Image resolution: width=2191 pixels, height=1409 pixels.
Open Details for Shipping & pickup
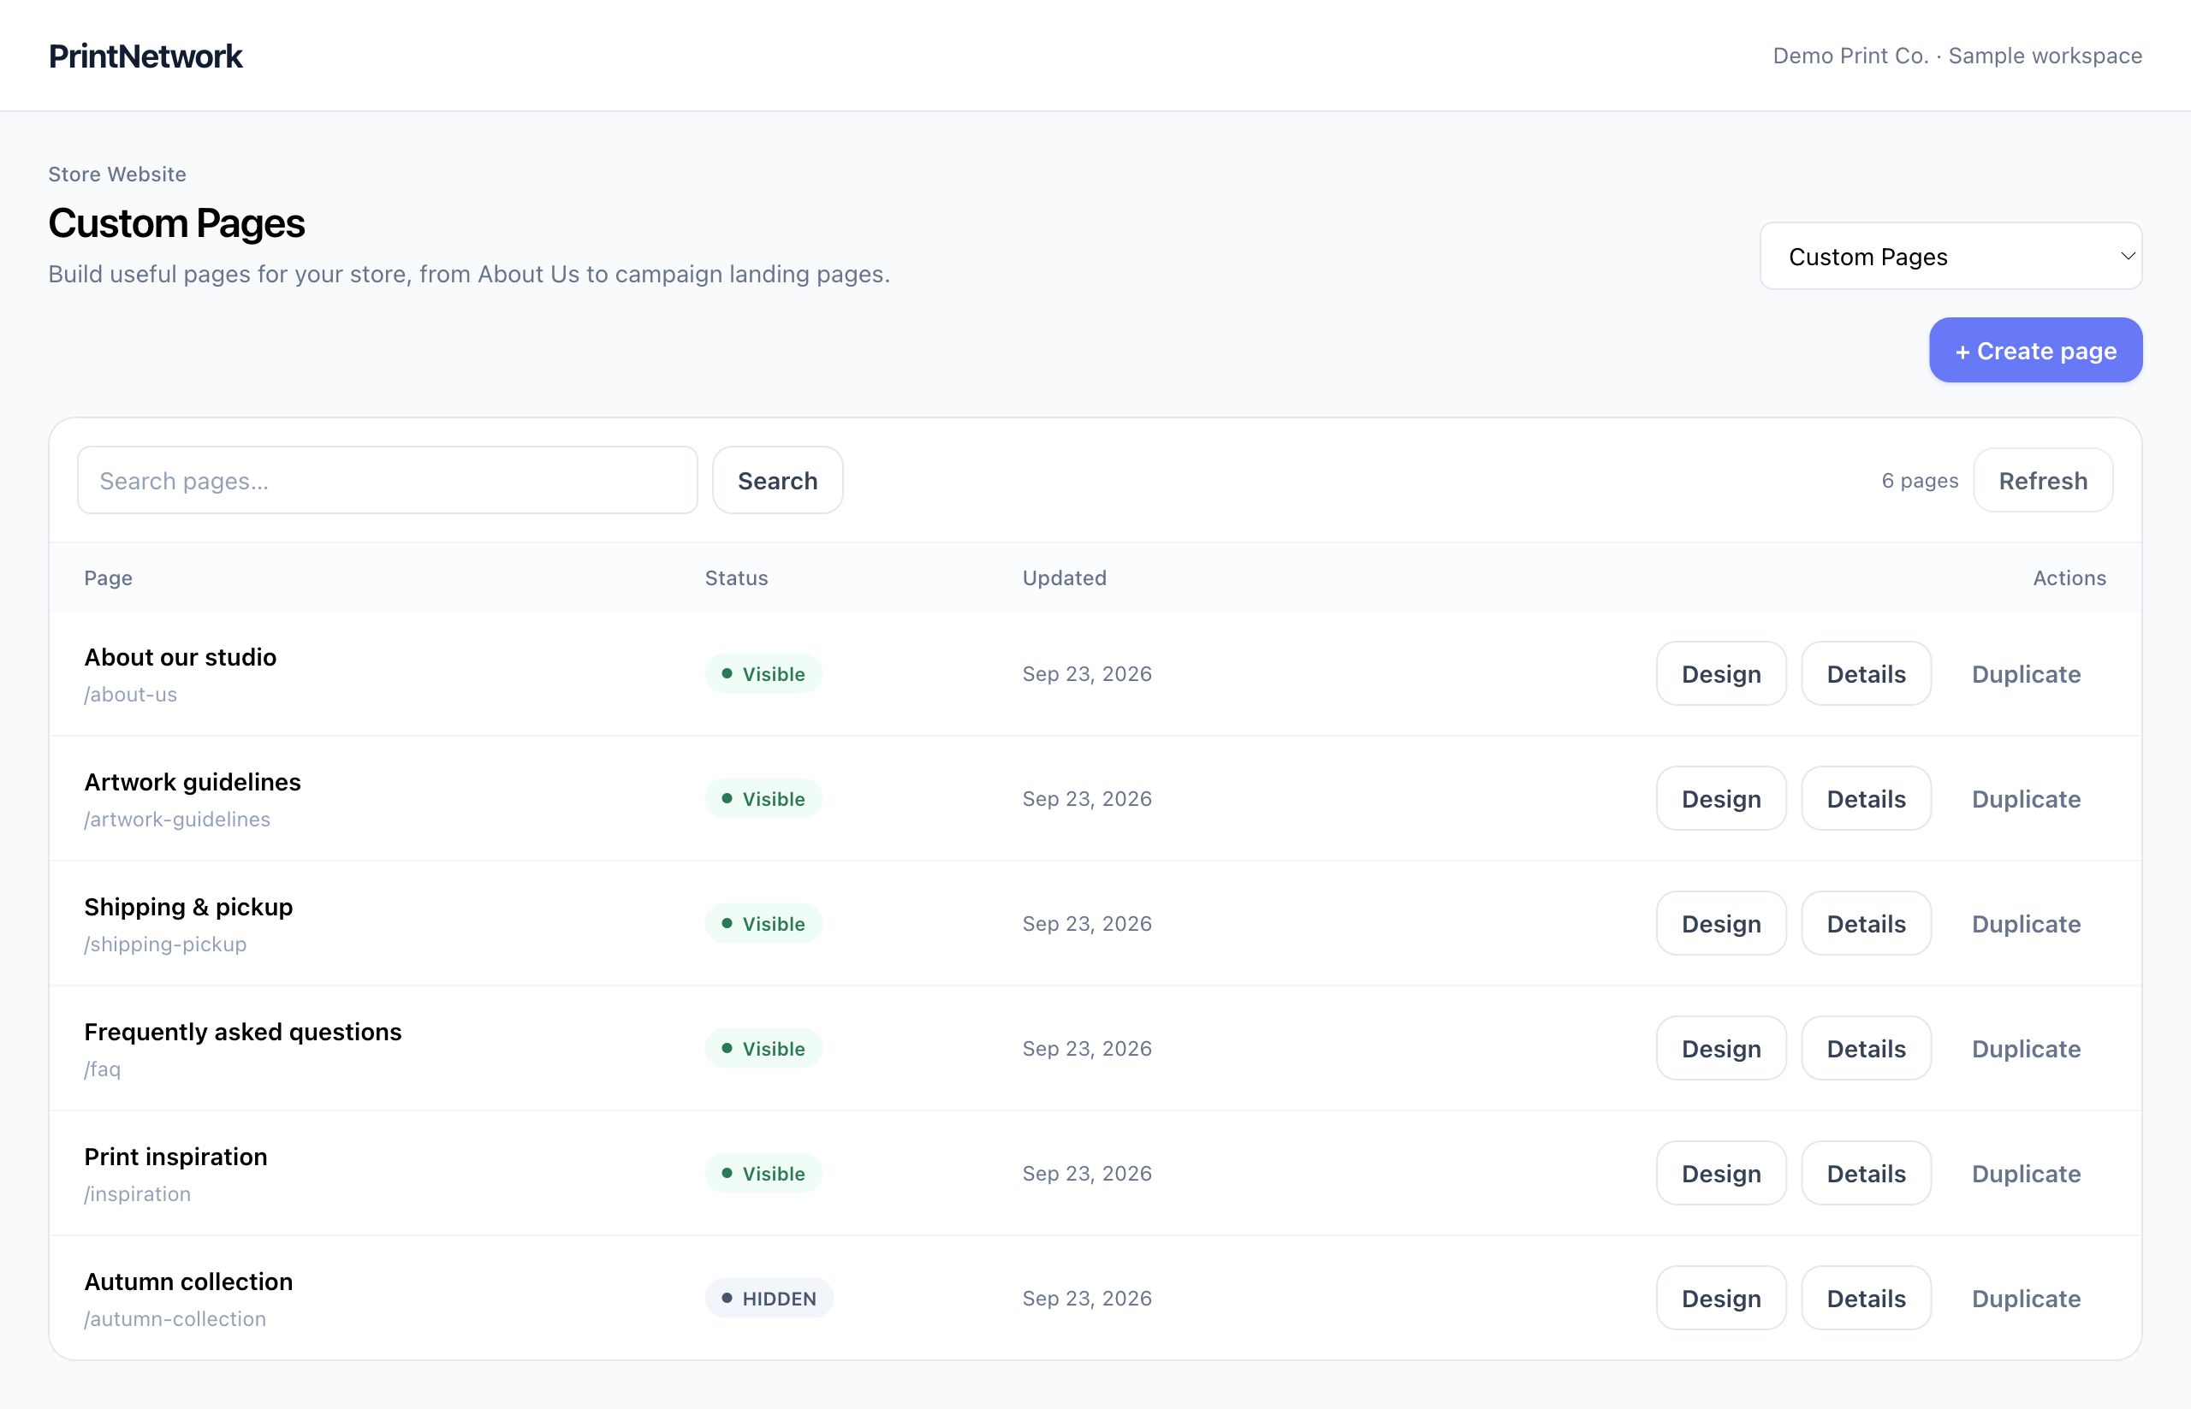point(1866,923)
